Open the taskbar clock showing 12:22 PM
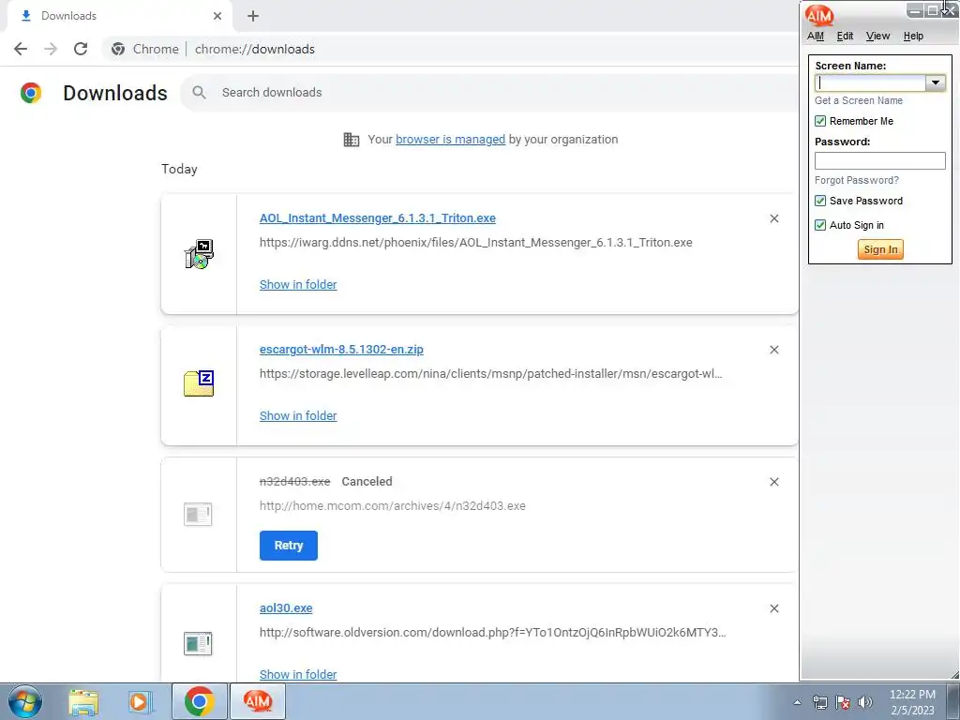 tap(912, 702)
